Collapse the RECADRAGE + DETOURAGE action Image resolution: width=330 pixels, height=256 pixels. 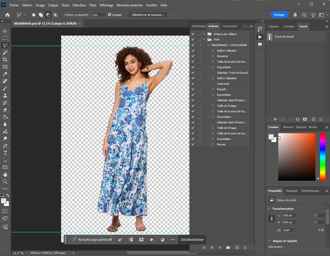pyautogui.click(x=208, y=45)
